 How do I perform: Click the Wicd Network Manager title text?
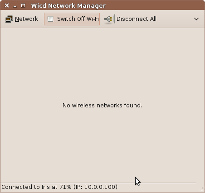68,6
